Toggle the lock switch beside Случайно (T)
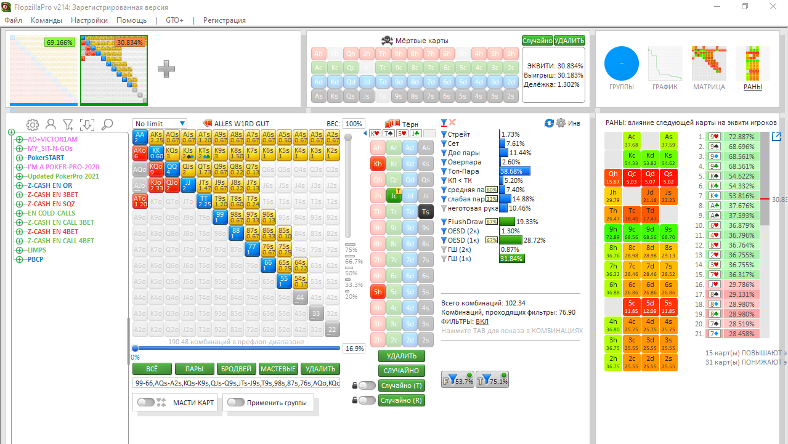This screenshot has width=788, height=444. pos(367,385)
